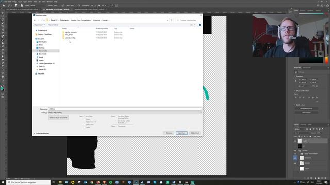Image resolution: width=330 pixels, height=185 pixels.
Task: Open brush preset picker in options bar
Action: pyautogui.click(x=16, y=6)
